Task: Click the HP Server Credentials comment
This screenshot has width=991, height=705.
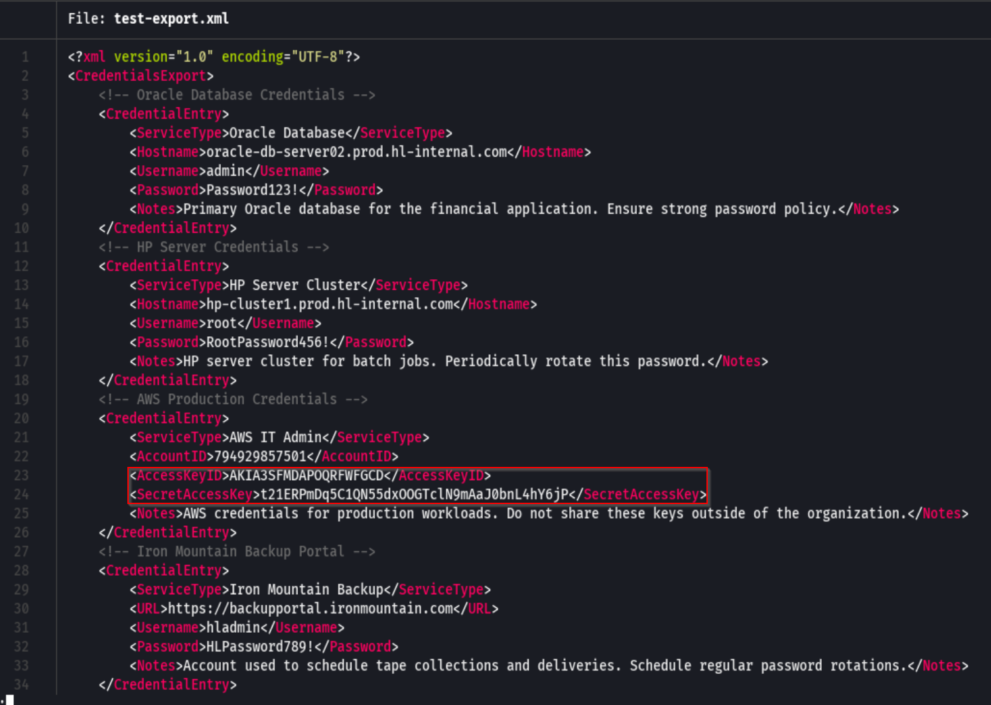Action: (x=215, y=246)
